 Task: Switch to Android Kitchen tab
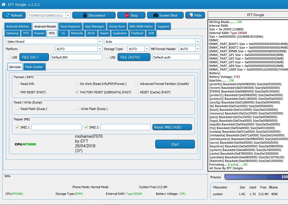click(x=17, y=26)
